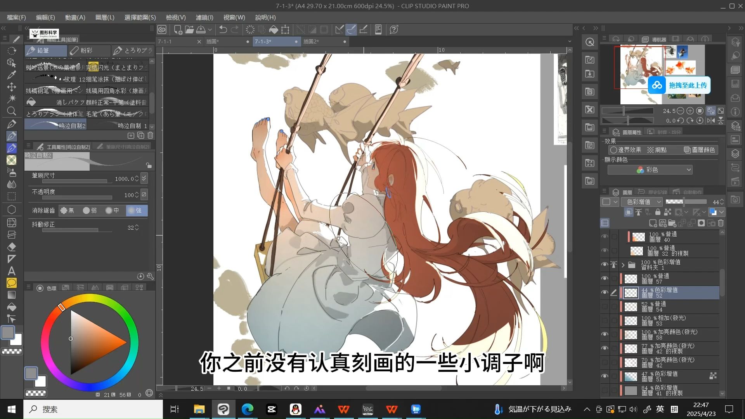
Task: Select the 邊界效果 border effect option
Action: tap(625, 150)
